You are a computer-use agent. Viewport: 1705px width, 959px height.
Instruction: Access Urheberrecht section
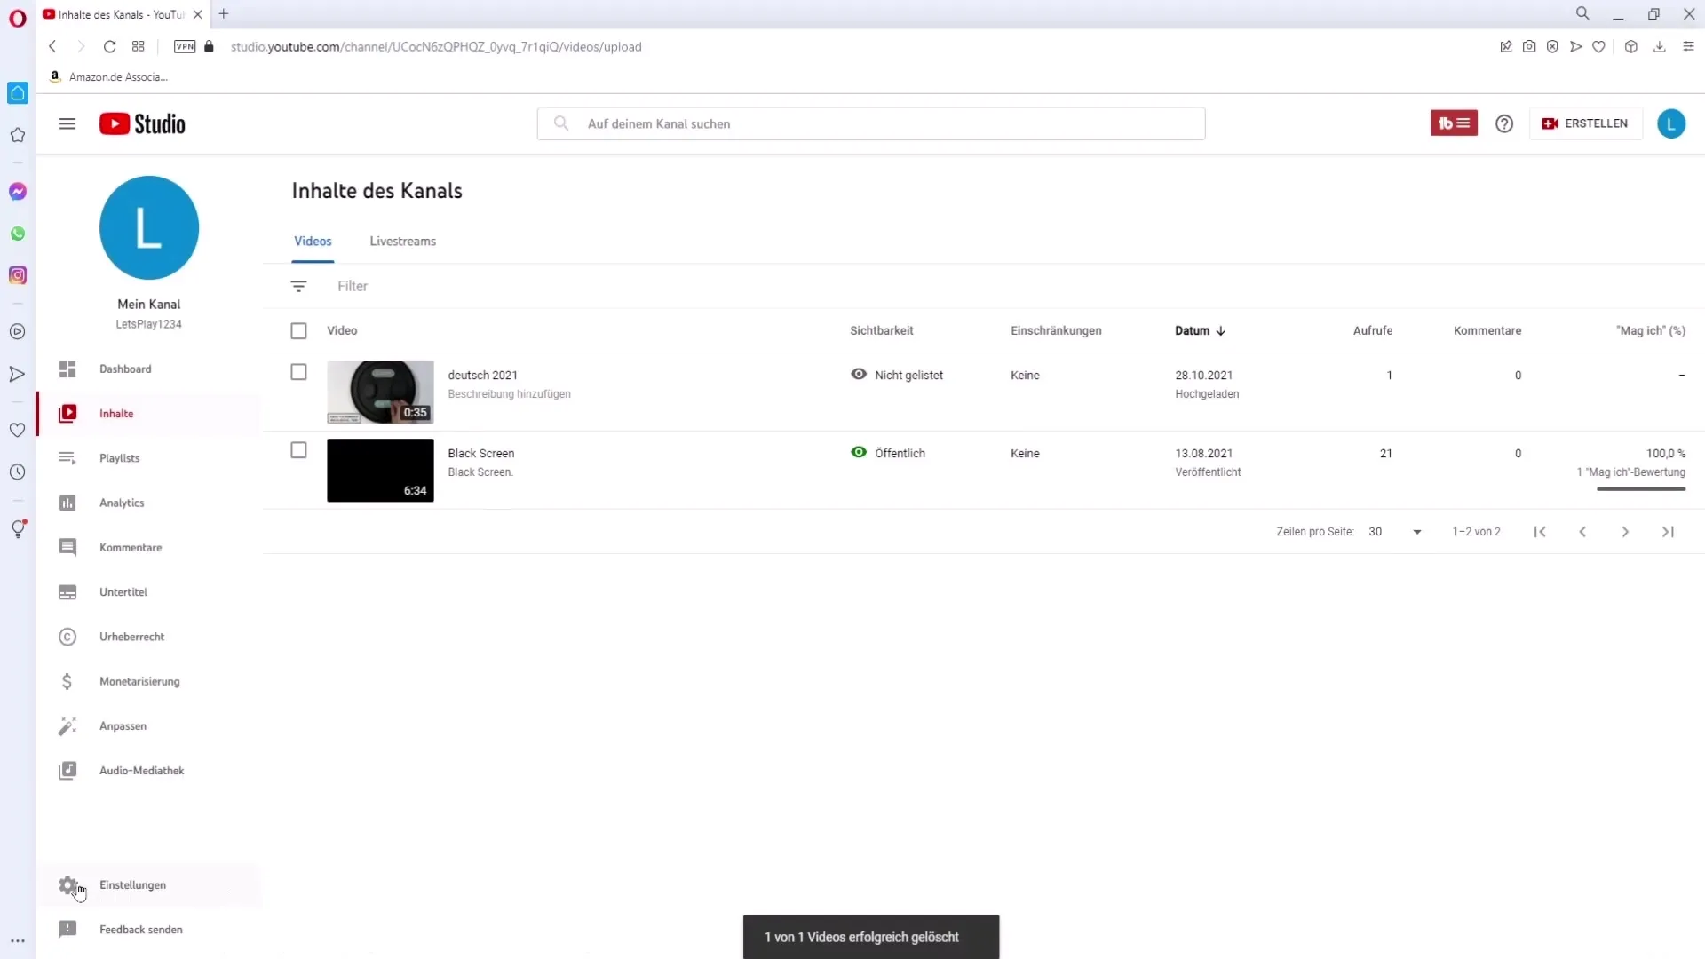click(x=132, y=636)
